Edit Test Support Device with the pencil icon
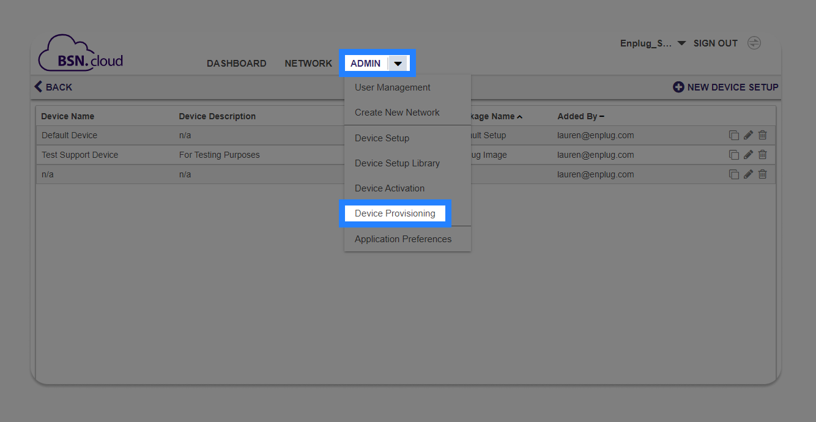This screenshot has width=816, height=422. tap(748, 155)
